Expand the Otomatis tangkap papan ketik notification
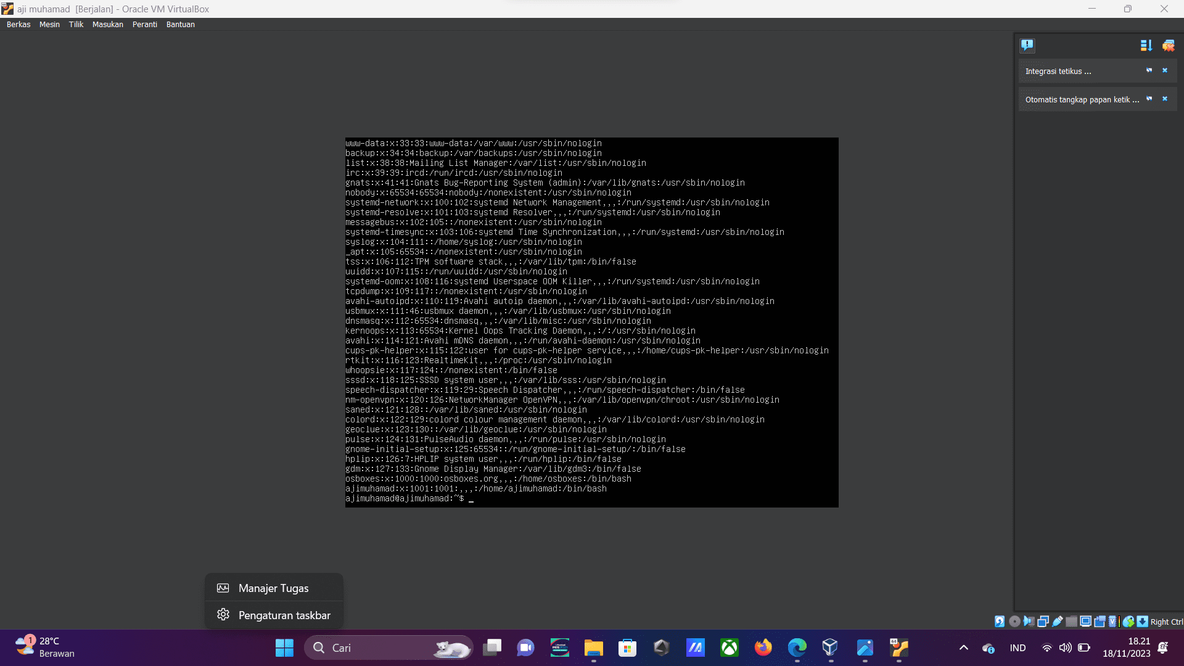 pos(1082,99)
